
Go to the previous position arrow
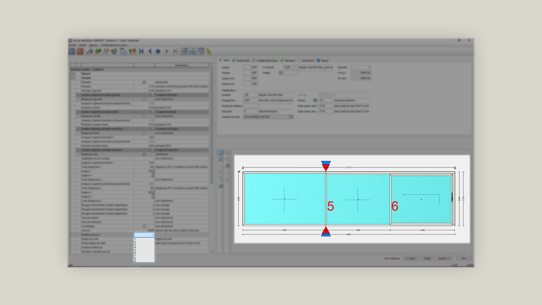[x=150, y=51]
